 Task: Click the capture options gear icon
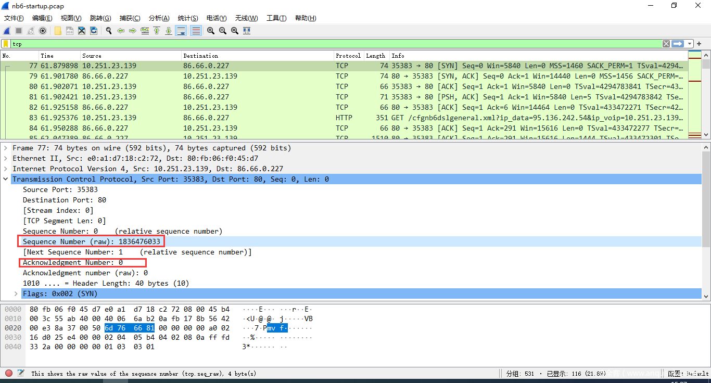tap(43, 31)
